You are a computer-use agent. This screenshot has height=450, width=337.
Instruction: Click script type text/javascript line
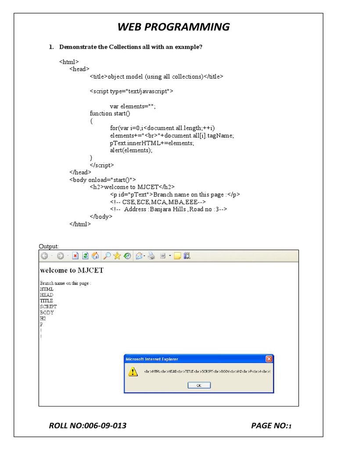(x=132, y=91)
